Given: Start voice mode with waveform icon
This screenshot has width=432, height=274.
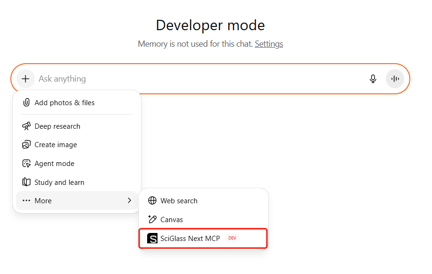Looking at the screenshot, I should pos(395,79).
